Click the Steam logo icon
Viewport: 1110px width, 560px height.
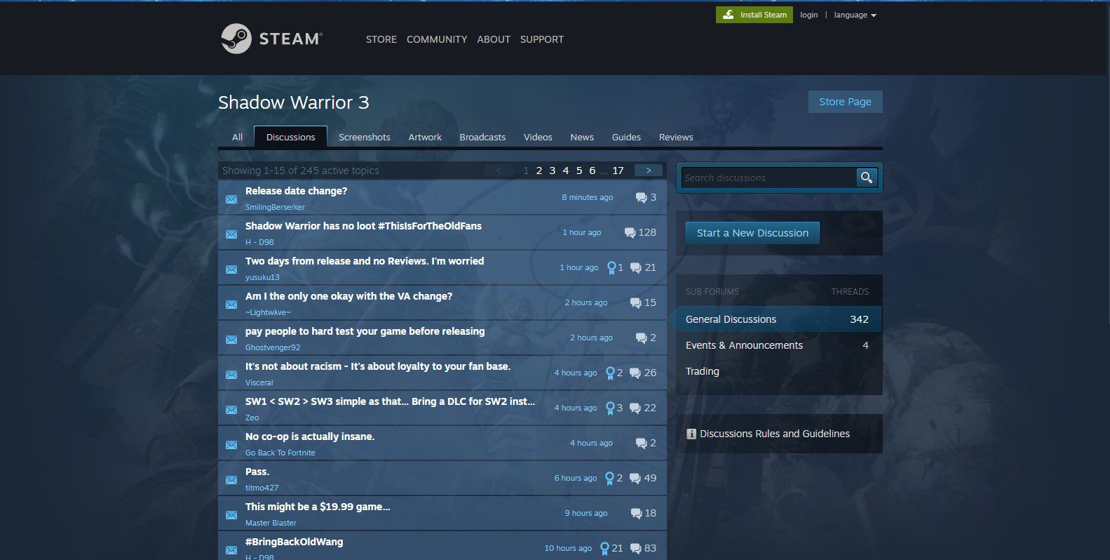(236, 39)
